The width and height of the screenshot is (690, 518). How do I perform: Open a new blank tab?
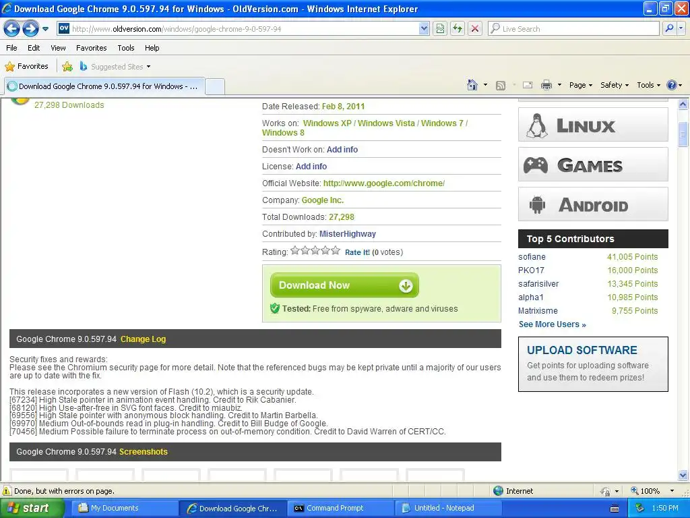click(x=215, y=86)
